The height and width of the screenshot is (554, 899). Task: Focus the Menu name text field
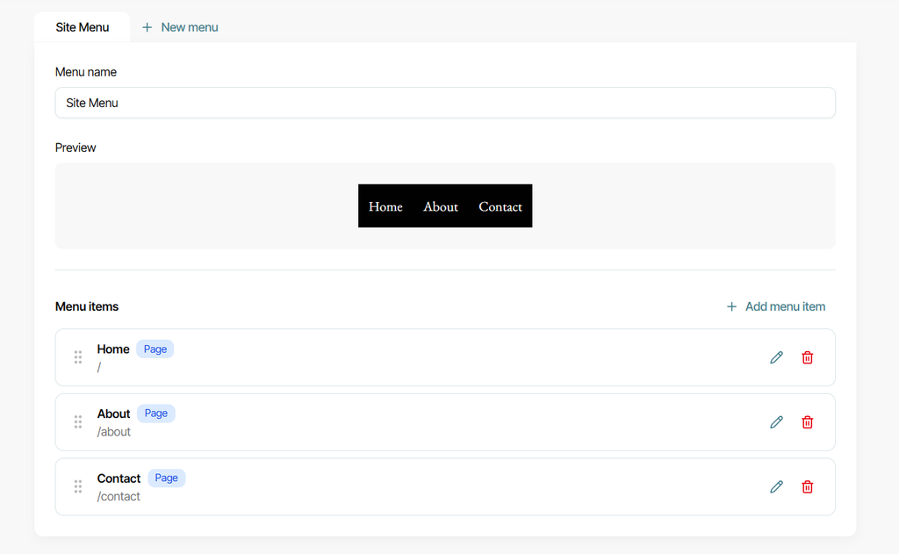pyautogui.click(x=445, y=103)
